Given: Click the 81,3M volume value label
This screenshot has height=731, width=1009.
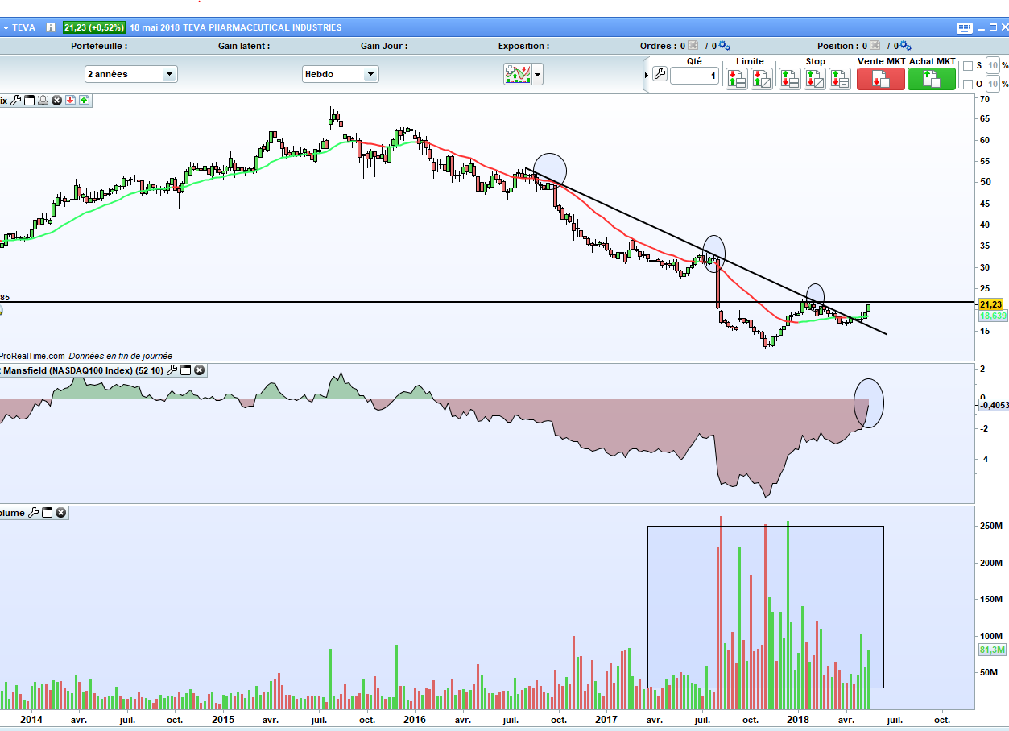Looking at the screenshot, I should coord(991,650).
